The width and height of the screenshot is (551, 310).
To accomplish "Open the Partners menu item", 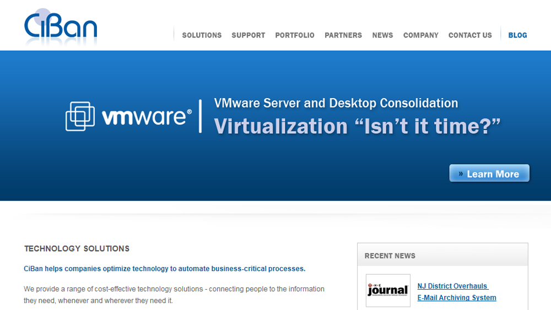I will pos(343,35).
